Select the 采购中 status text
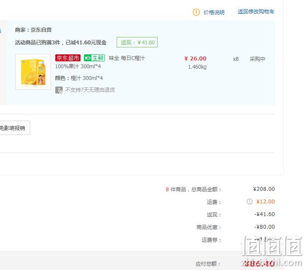This screenshot has height=270, width=306. 257,59
